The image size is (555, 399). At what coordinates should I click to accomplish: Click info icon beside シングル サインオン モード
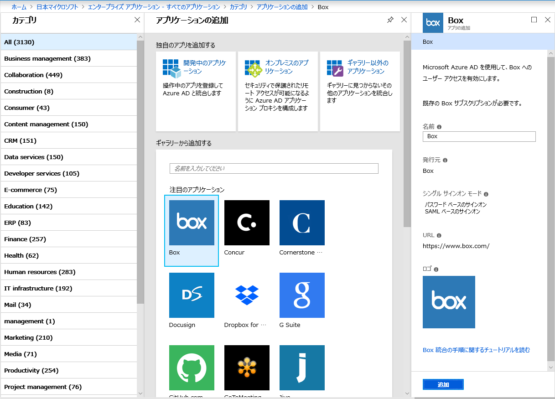pos(486,194)
